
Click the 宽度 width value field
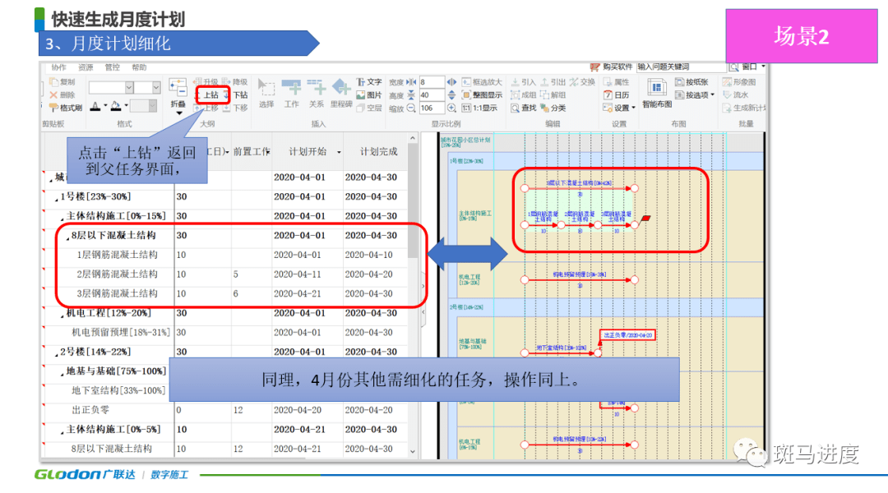point(431,82)
